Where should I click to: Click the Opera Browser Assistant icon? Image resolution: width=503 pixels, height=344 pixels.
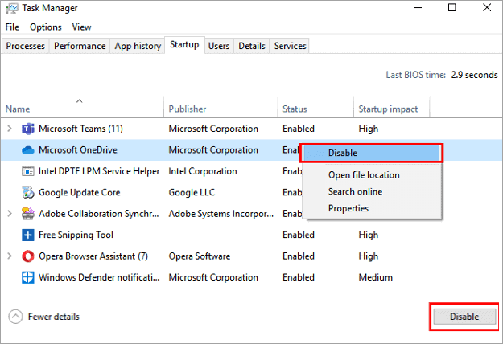27,256
